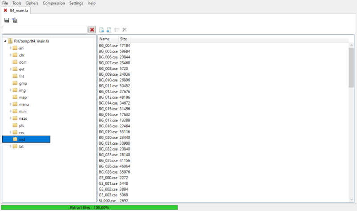
Task: Select the menu folder in tree
Action: (24, 104)
